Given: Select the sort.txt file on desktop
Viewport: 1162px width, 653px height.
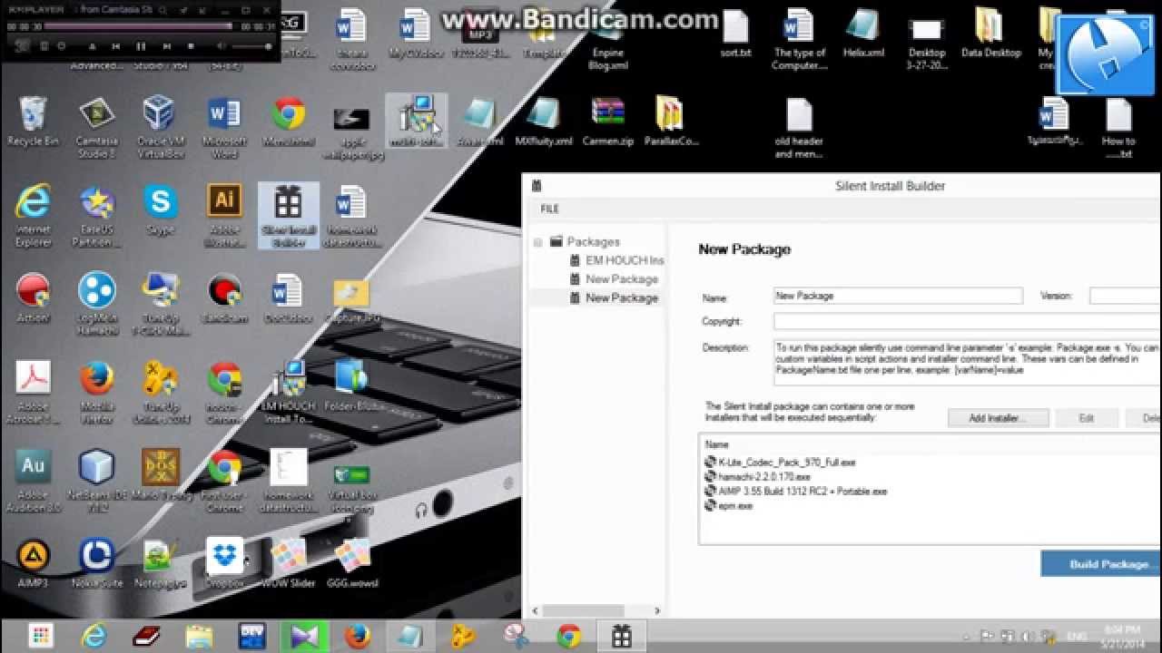Looking at the screenshot, I should [735, 33].
